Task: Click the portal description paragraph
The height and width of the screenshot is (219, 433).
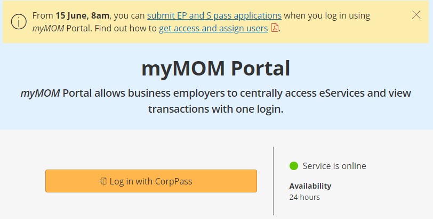Action: pyautogui.click(x=215, y=101)
